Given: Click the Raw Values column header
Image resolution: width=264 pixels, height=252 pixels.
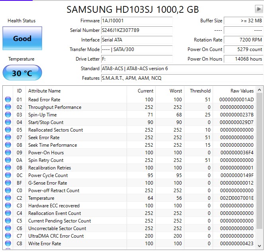Looking at the screenshot, I should (x=242, y=91).
